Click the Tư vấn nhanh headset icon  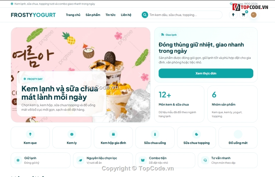tap(205, 160)
